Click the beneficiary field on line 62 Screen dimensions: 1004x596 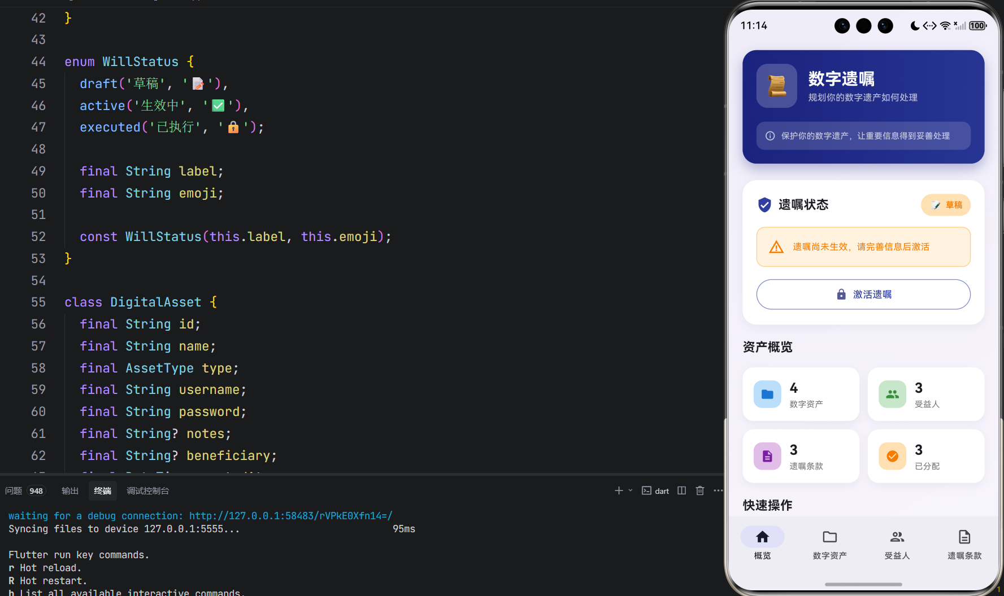(x=228, y=455)
